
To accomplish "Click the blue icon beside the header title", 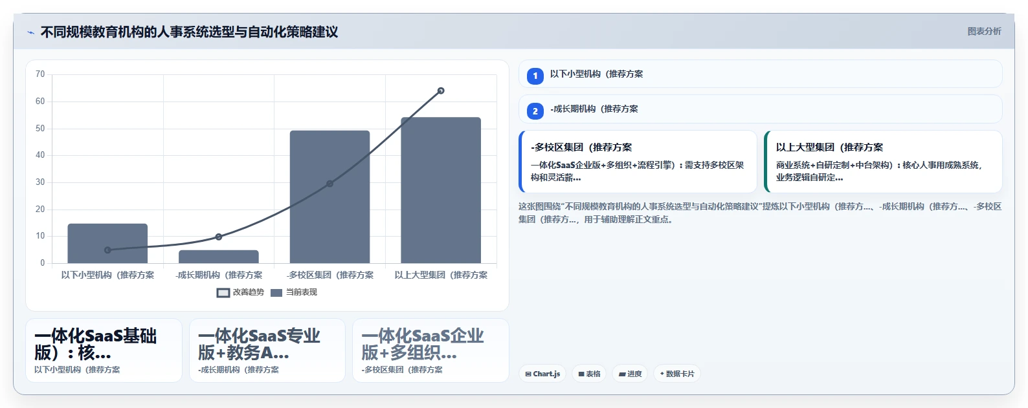I will tap(30, 32).
